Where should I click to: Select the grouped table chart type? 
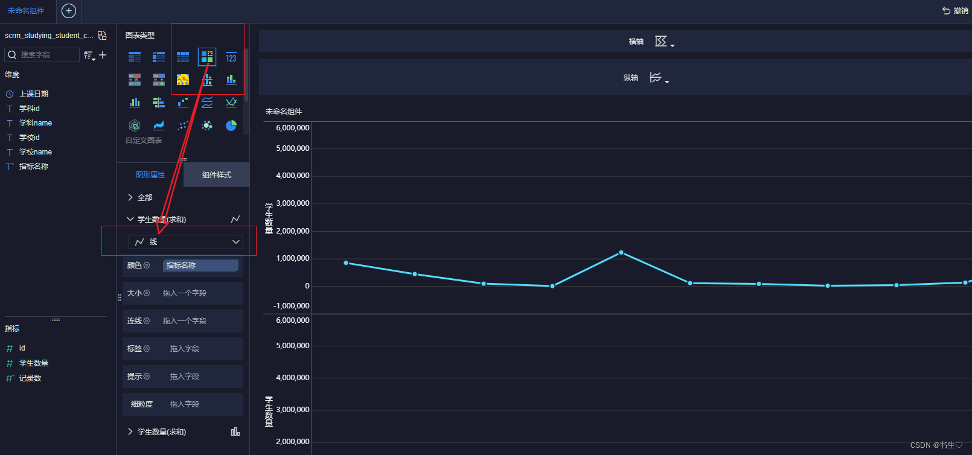(x=135, y=57)
